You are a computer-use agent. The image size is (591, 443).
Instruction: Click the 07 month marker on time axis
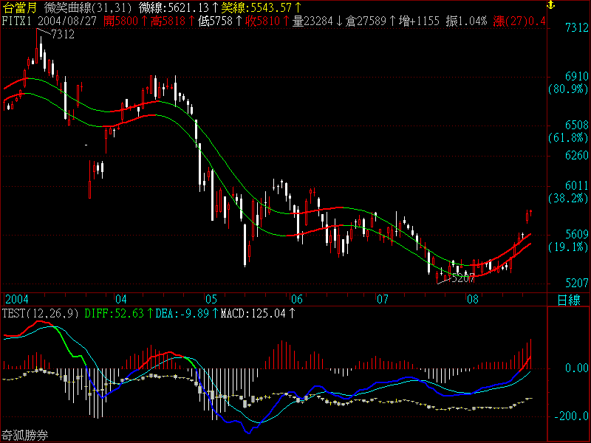tap(383, 300)
